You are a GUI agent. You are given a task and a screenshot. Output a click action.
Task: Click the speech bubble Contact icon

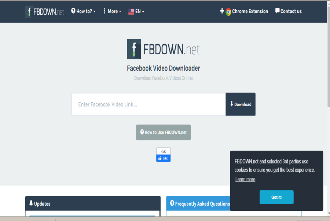278,11
